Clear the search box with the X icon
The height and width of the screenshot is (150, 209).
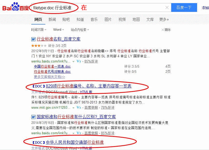click(167, 7)
